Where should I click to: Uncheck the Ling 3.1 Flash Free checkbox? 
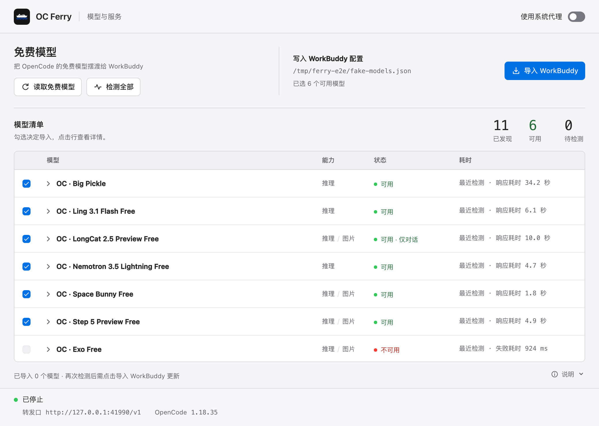[x=26, y=211]
